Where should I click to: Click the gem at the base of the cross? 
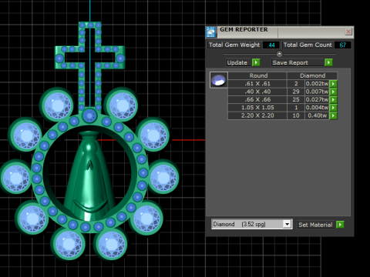pos(89,116)
